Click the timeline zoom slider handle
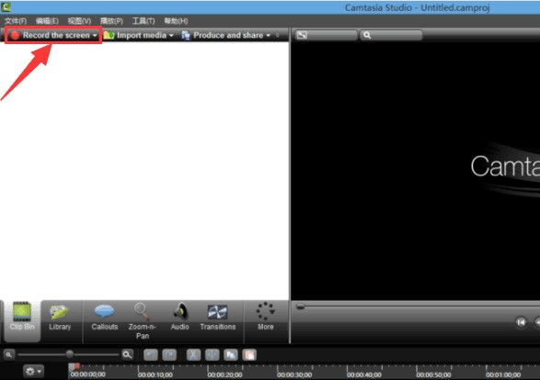540x380 pixels. coord(70,354)
